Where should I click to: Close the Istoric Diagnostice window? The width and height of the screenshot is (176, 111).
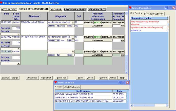tap(174, 8)
